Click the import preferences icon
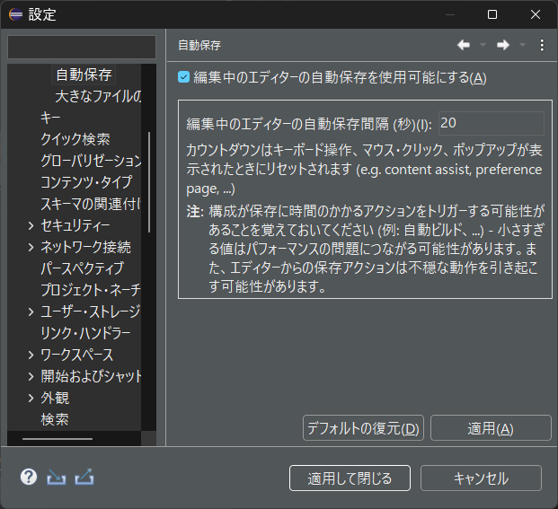Screen dimensions: 558x509 [57, 477]
